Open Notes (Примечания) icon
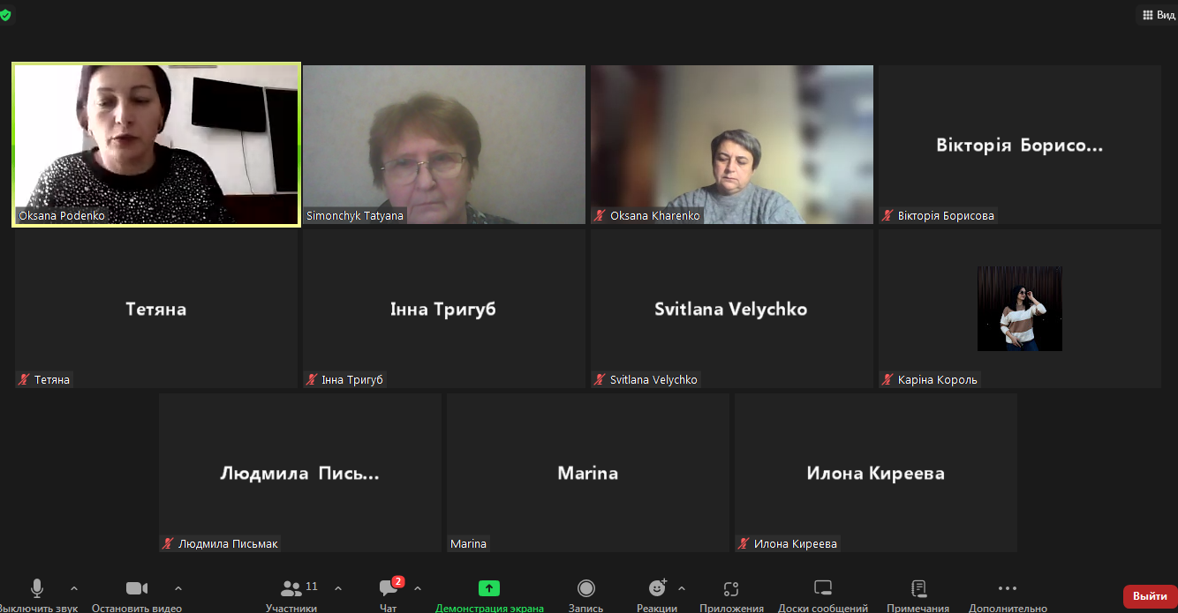The image size is (1178, 613). point(918,588)
